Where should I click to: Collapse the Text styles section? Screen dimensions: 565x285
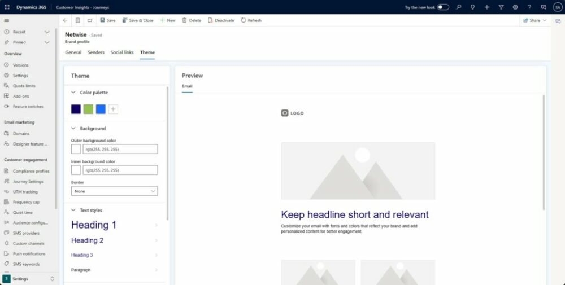point(73,211)
